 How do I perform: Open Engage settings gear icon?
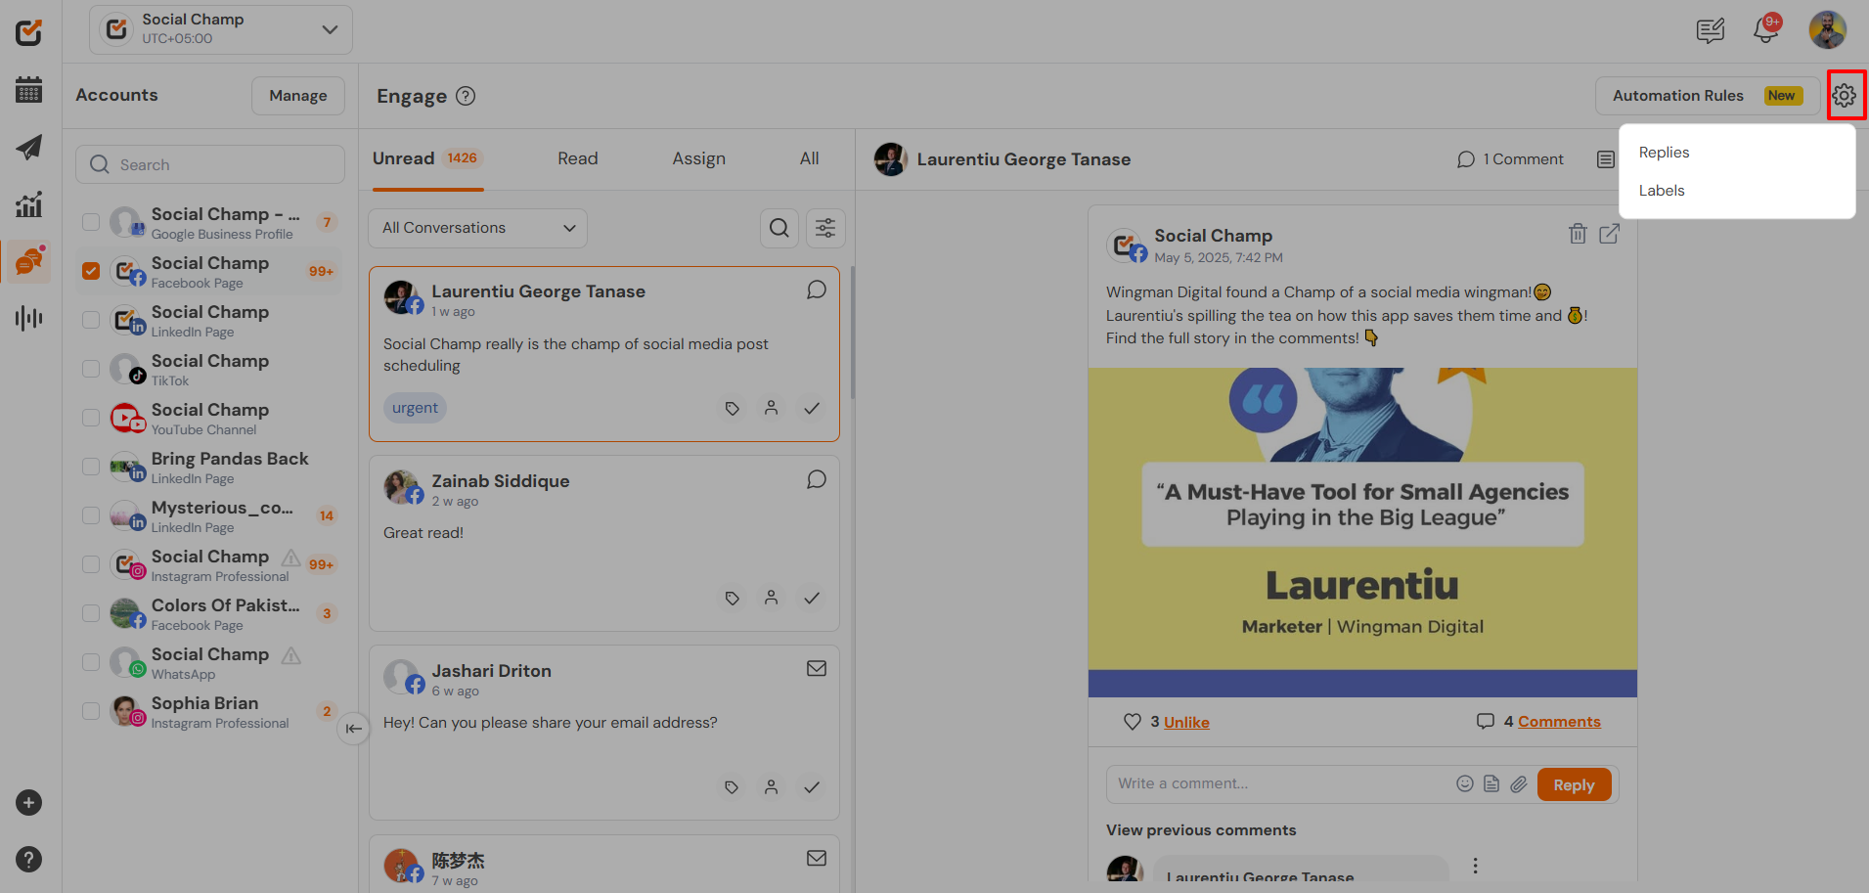(1844, 95)
